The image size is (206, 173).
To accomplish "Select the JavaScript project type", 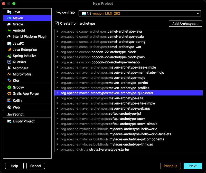I will [x=15, y=114].
